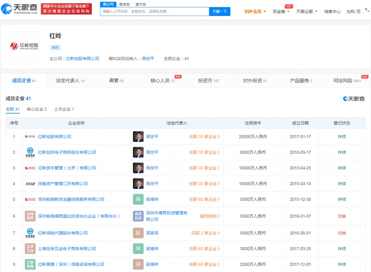Select the 查老板 search mode tab

pos(124,4)
